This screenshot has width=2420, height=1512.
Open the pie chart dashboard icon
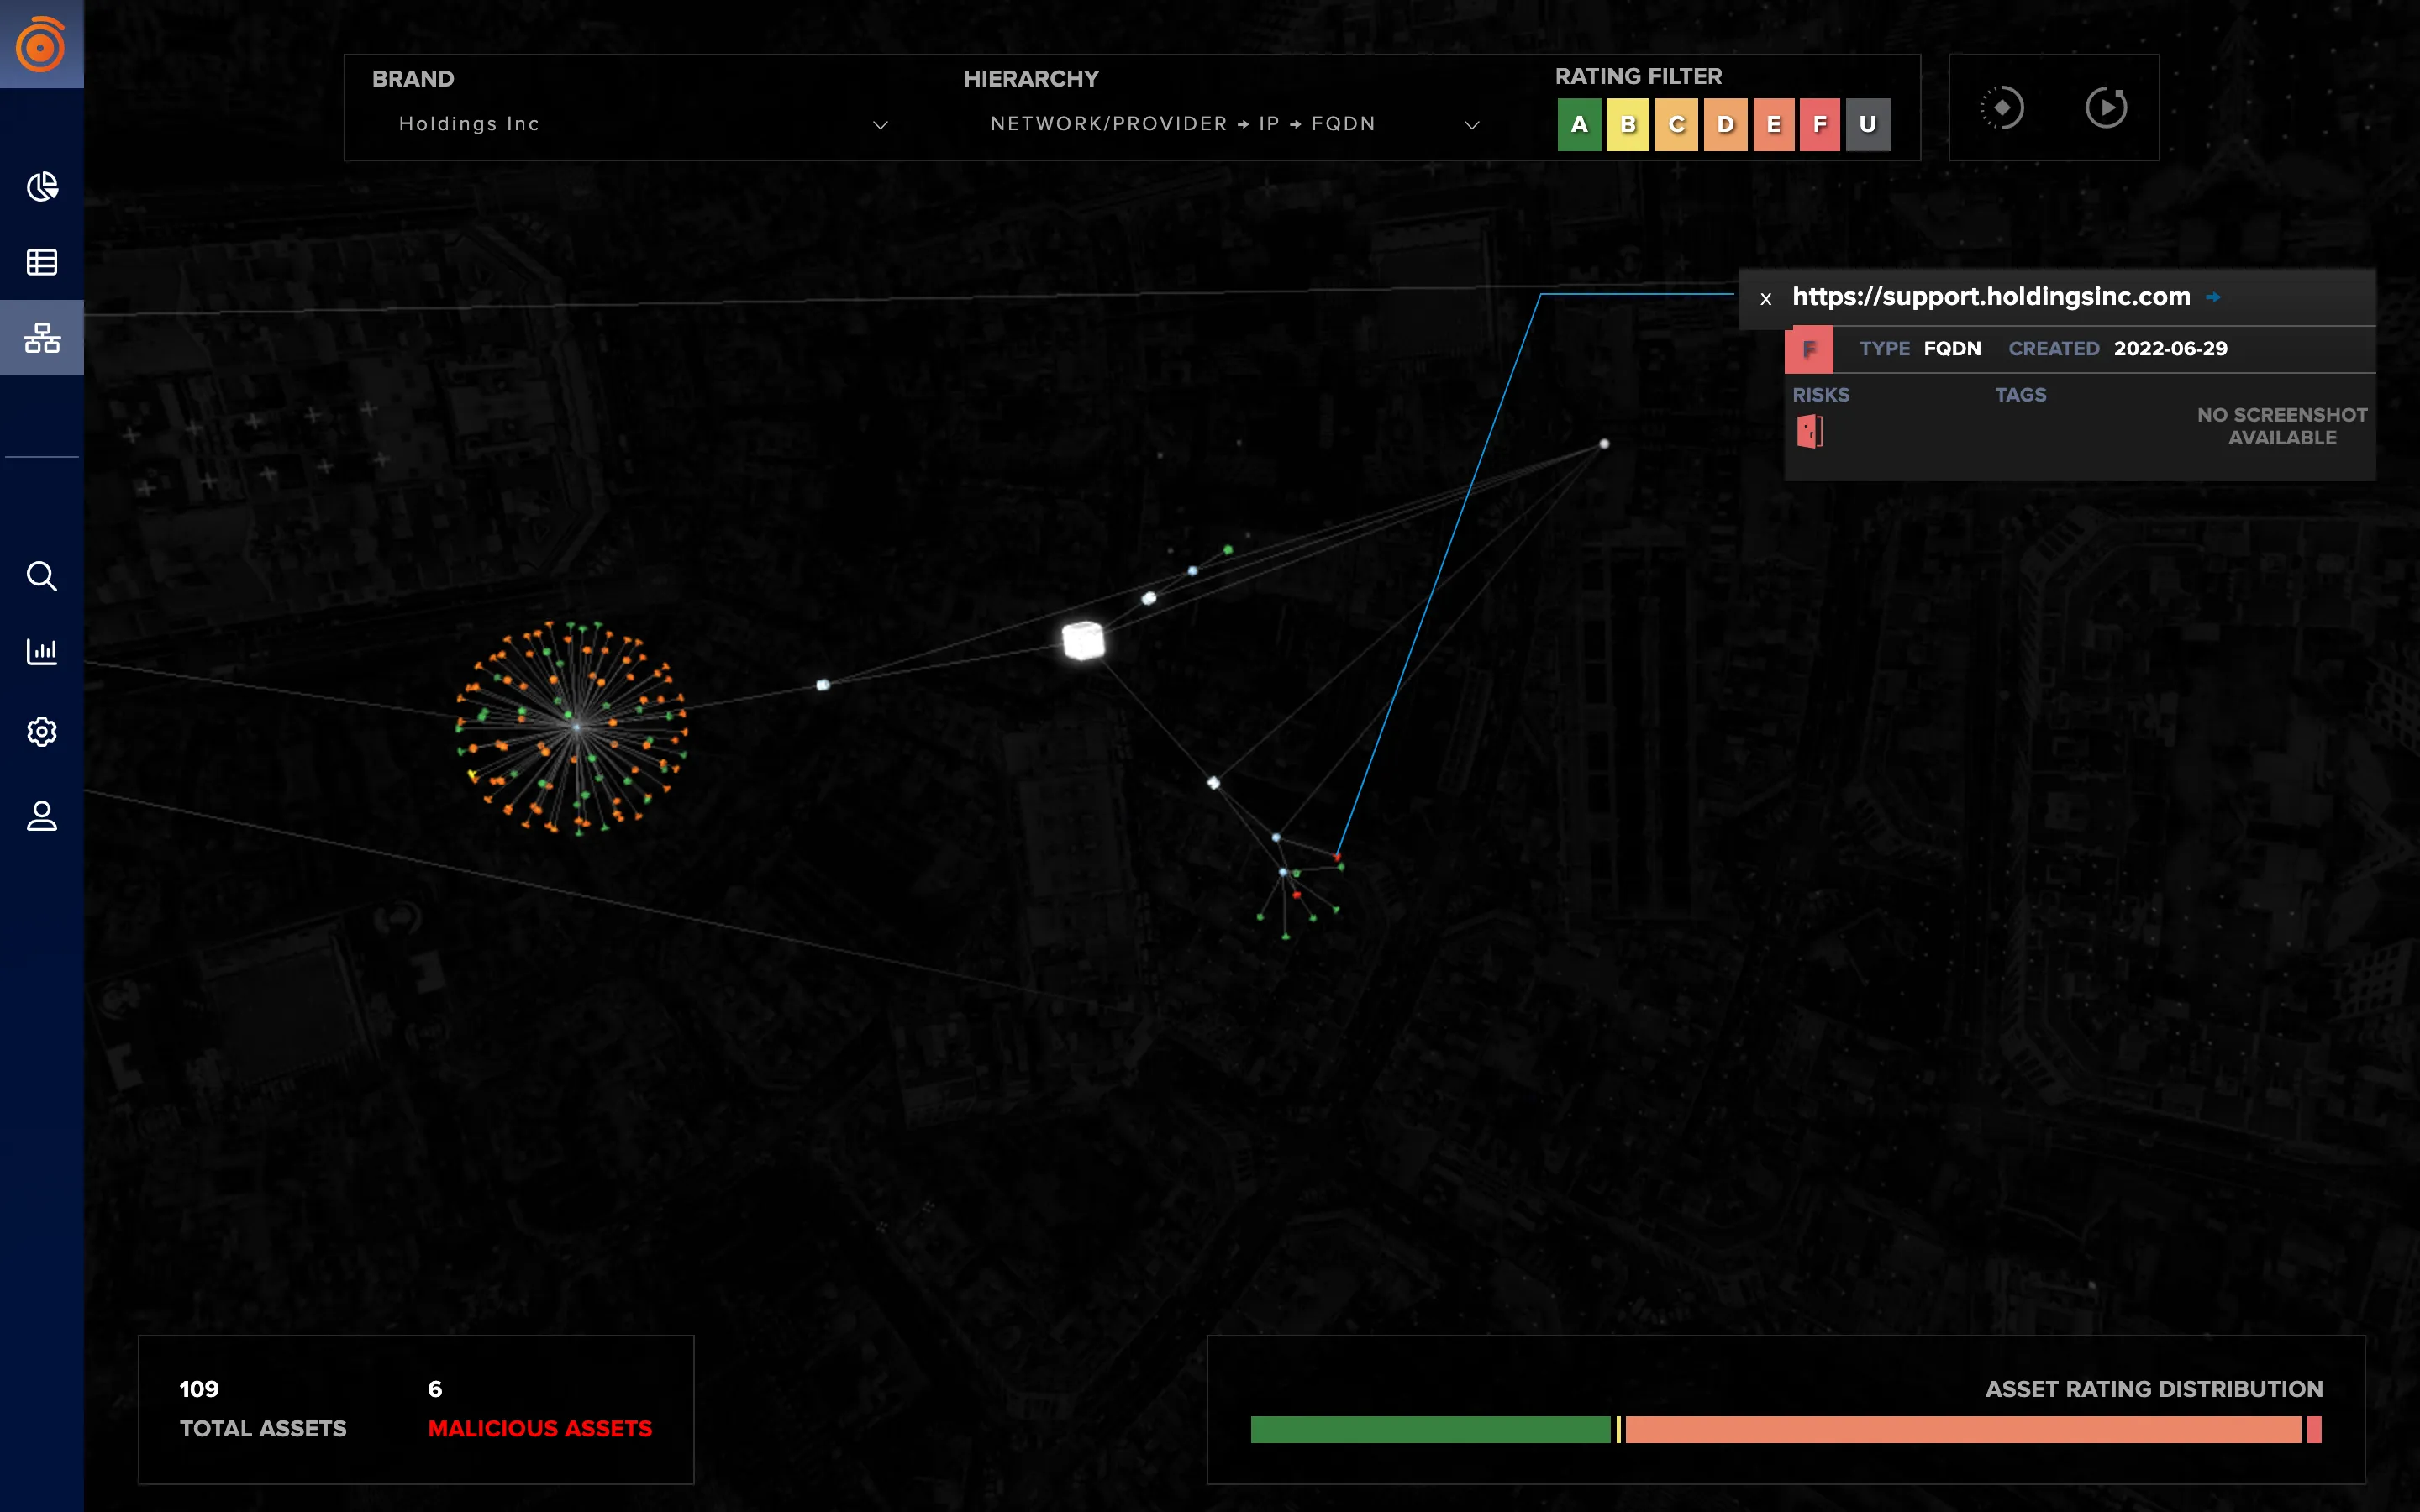42,187
